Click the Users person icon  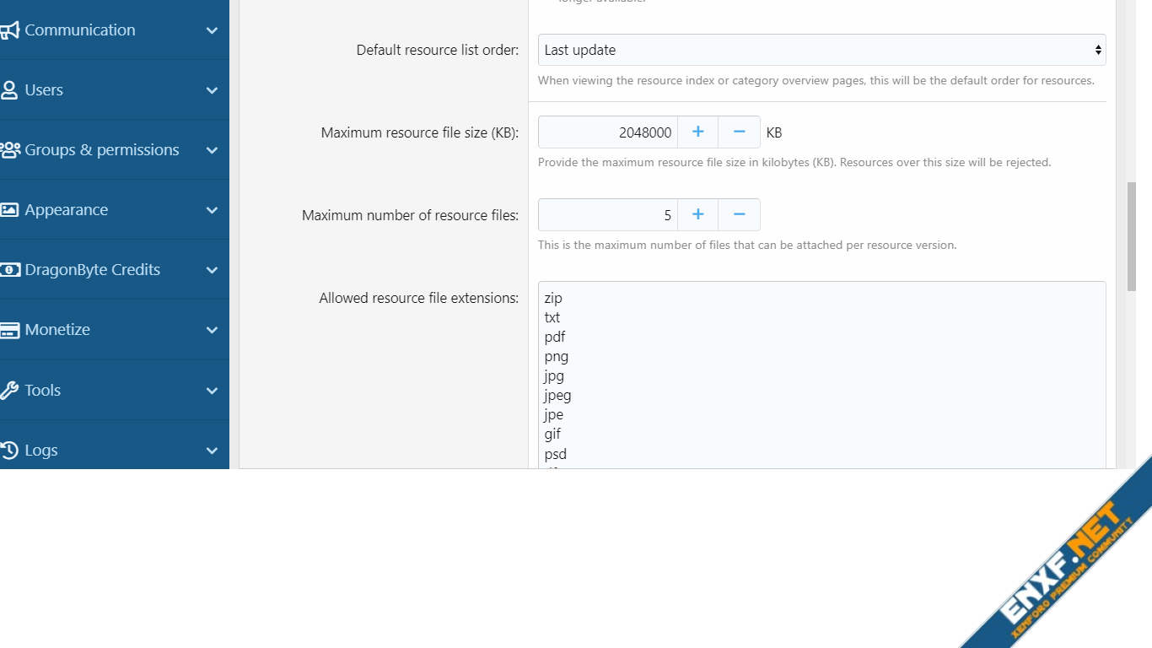coord(9,90)
